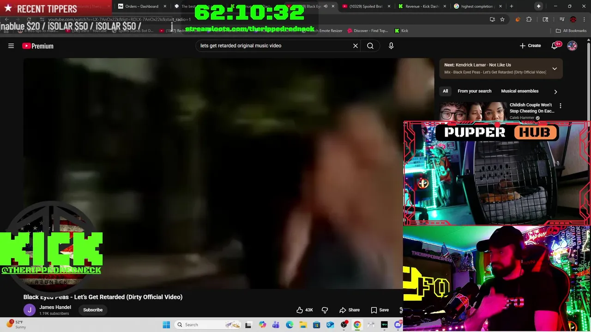Image resolution: width=591 pixels, height=332 pixels.
Task: Select the Musical ensembles chip
Action: click(519, 91)
